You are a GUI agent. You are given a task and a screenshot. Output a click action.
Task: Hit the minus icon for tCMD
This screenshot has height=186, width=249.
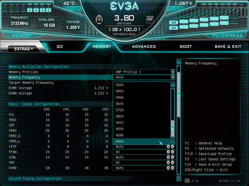[172, 168]
